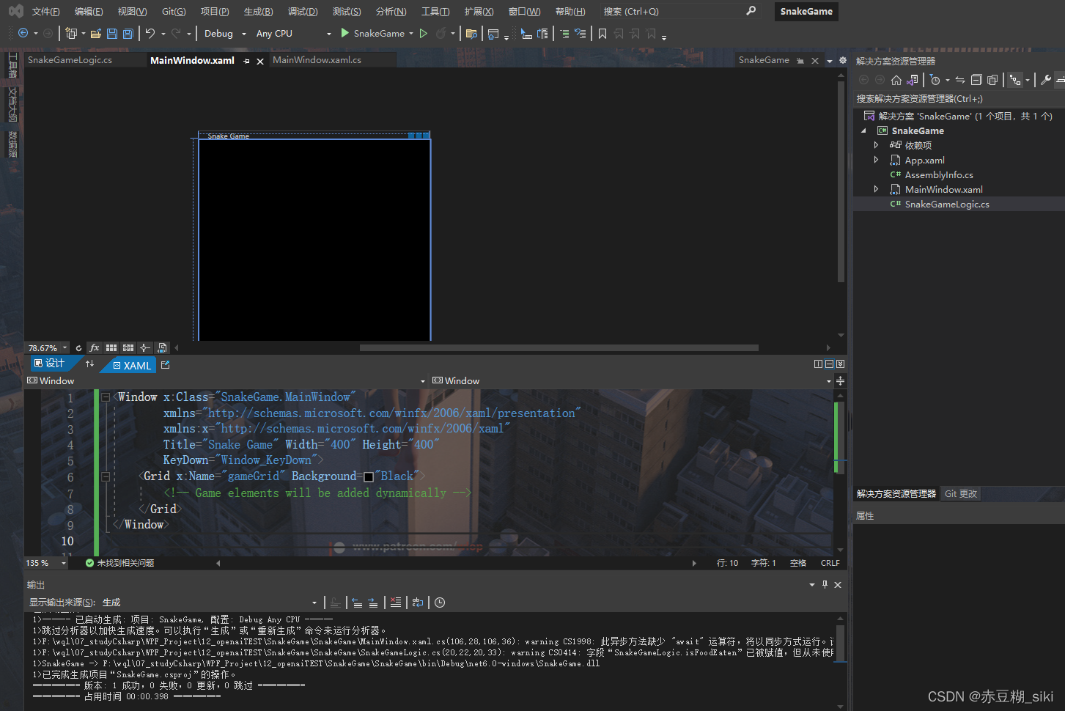The height and width of the screenshot is (711, 1065).
Task: Pin the output panel with the pushpin
Action: (825, 584)
